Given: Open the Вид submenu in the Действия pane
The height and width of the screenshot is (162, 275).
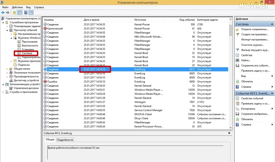Looking at the screenshot, I should pyautogui.click(x=255, y=76).
